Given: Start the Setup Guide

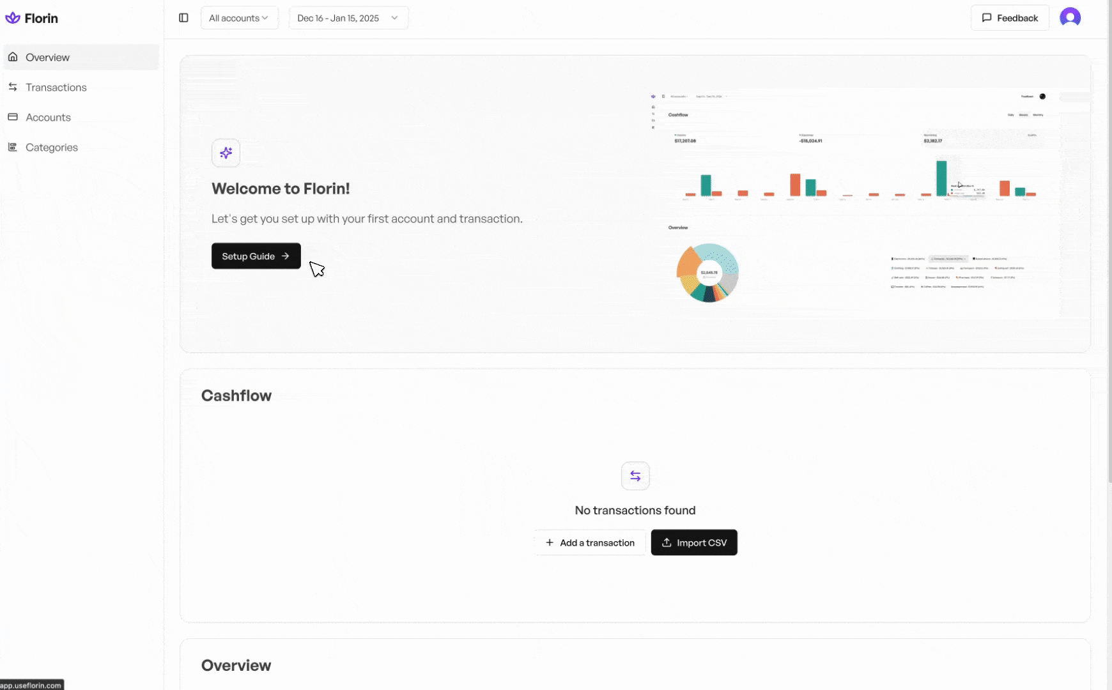Looking at the screenshot, I should (256, 256).
